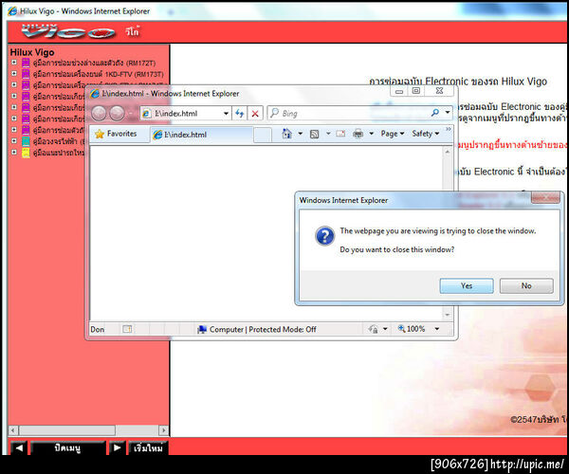The width and height of the screenshot is (569, 474).
Task: Open the Print dropdown arrow
Action: click(x=372, y=134)
